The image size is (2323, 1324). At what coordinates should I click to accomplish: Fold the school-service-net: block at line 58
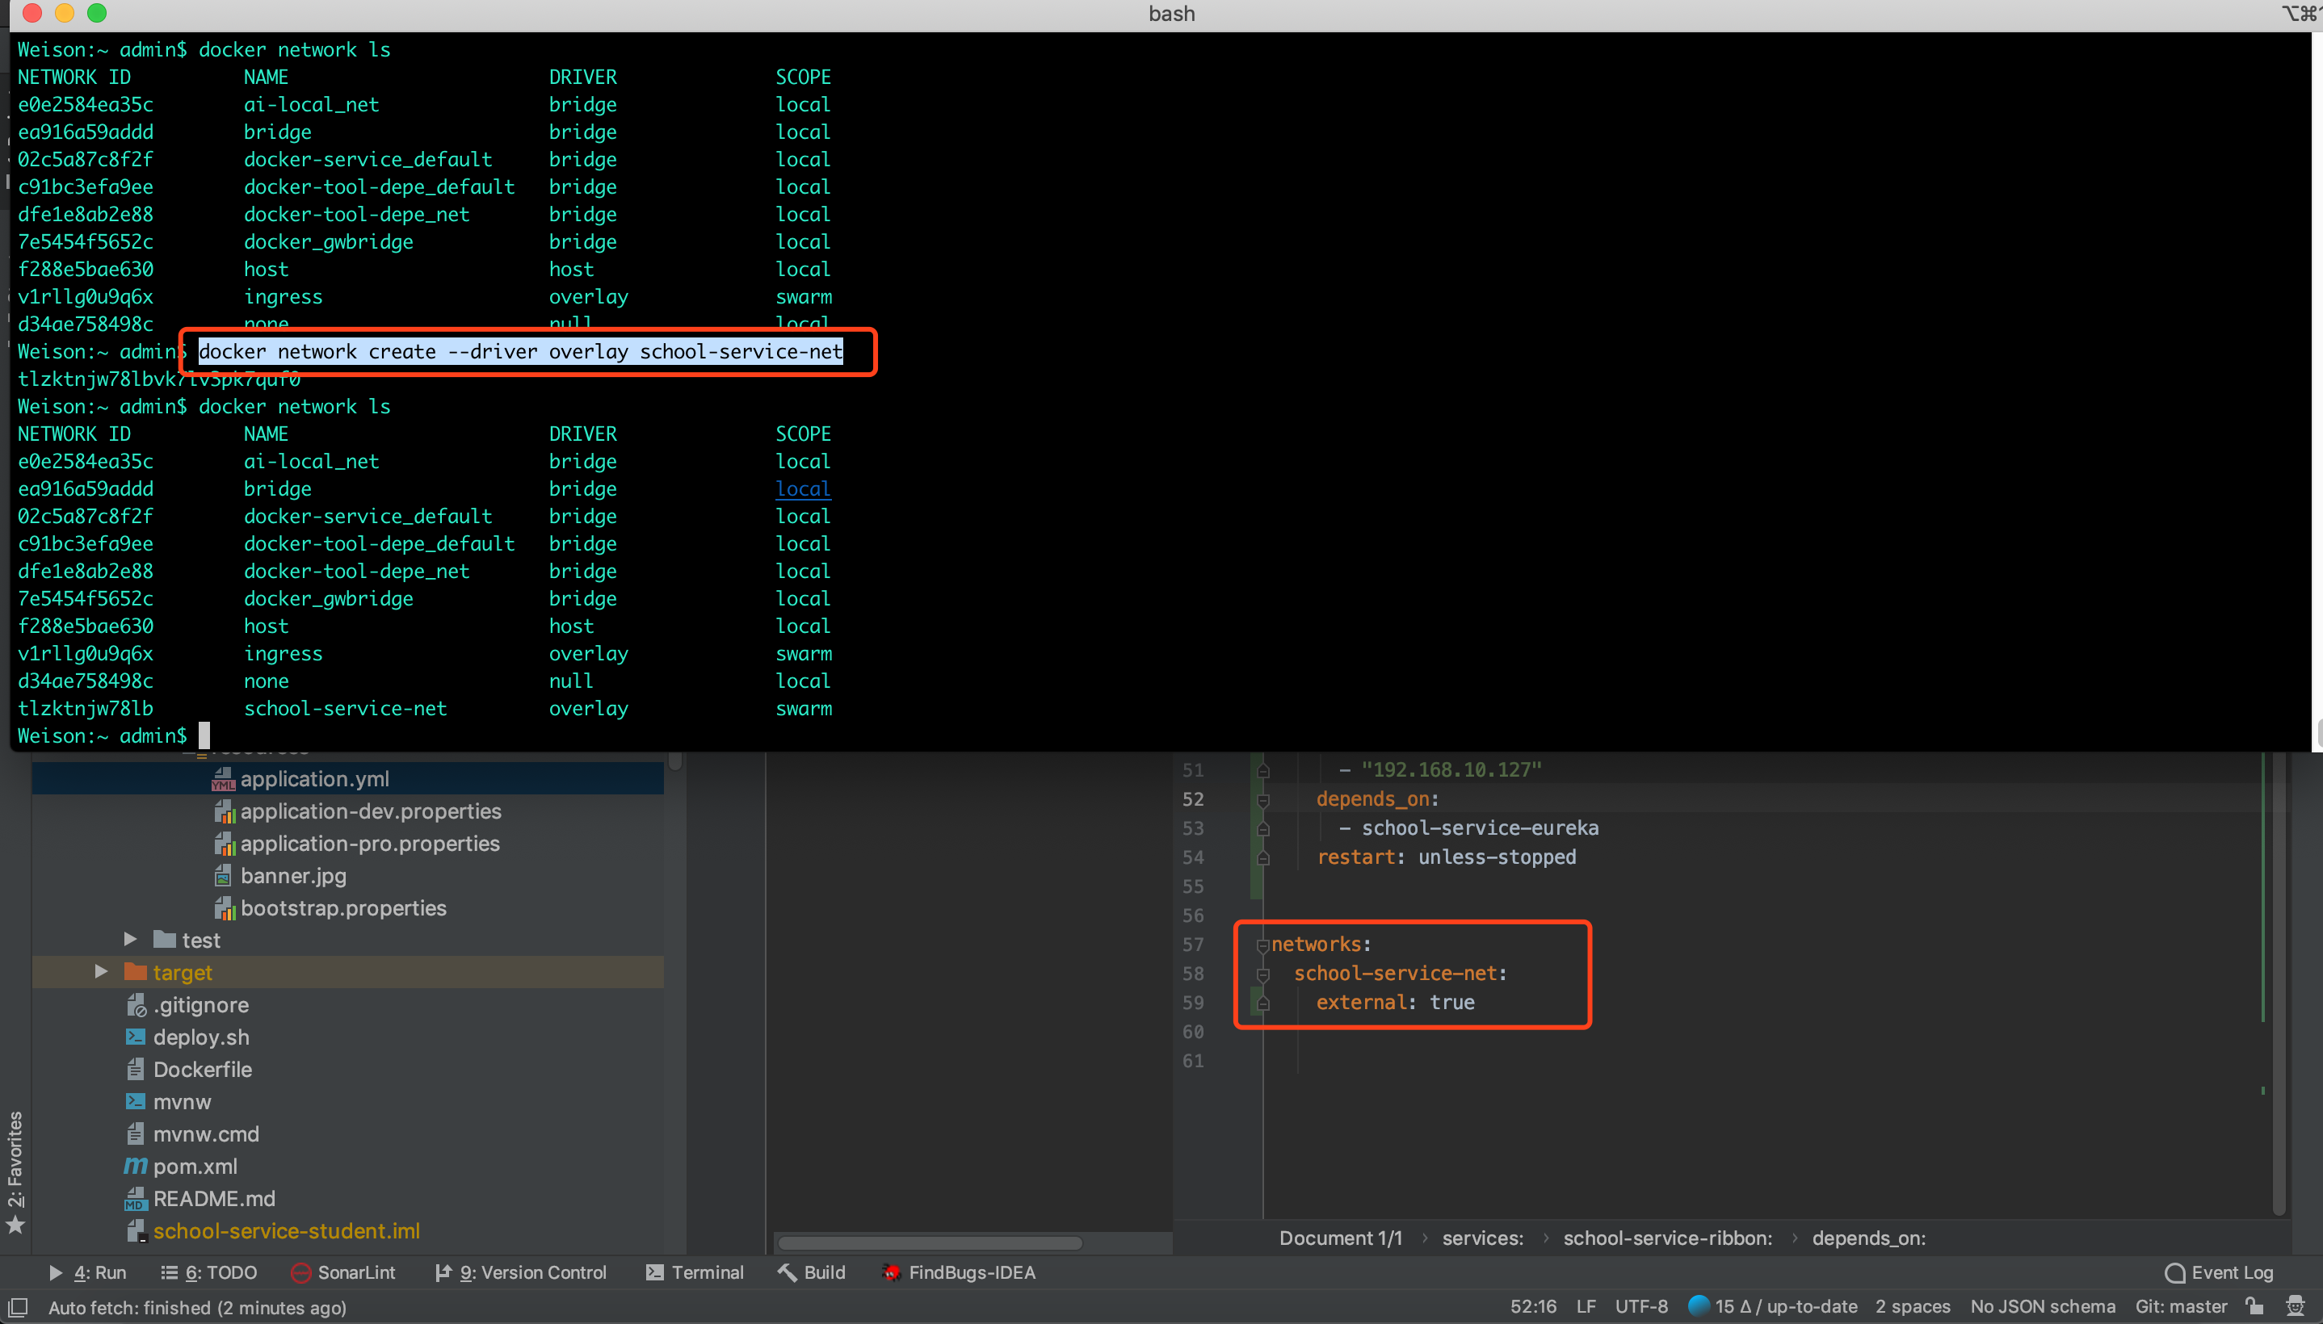click(1263, 974)
